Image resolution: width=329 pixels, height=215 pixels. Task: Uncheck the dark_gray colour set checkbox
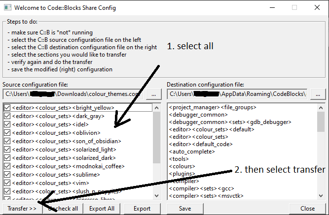coord(7,116)
